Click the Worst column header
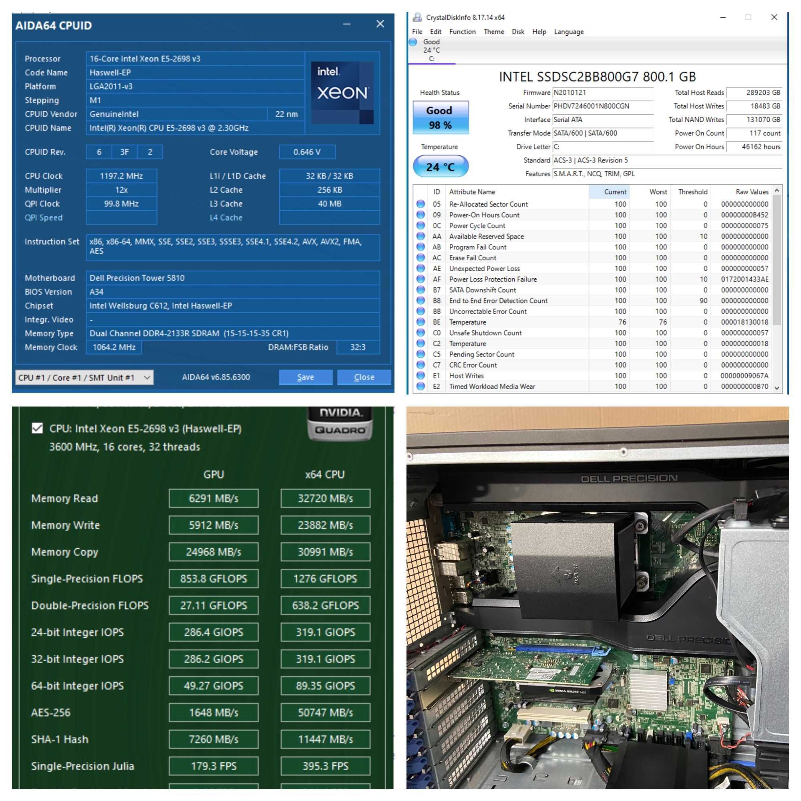801x801 pixels. [x=650, y=191]
